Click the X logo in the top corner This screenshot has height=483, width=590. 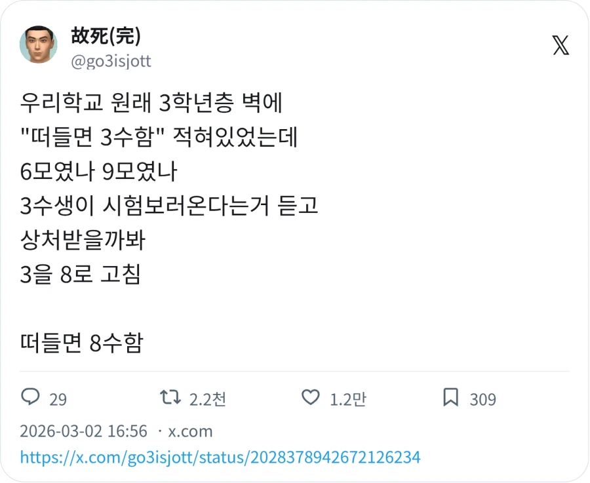tap(560, 46)
